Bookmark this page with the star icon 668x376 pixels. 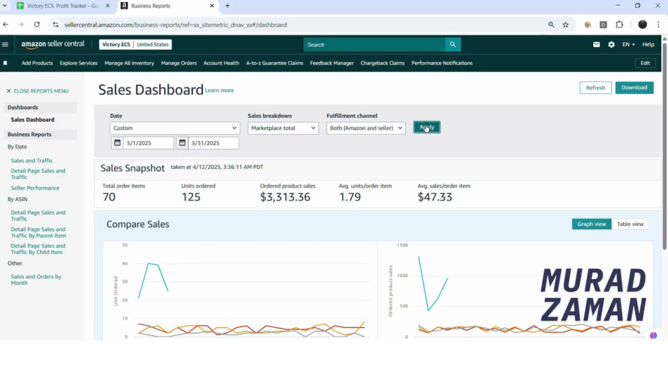[565, 25]
